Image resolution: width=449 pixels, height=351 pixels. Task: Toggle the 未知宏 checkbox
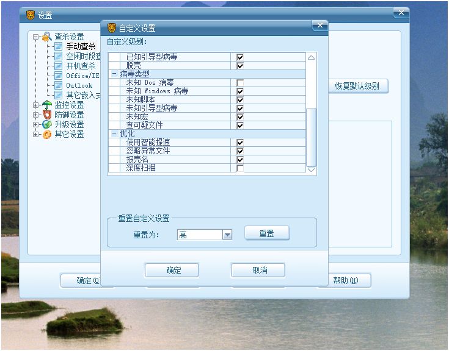(240, 117)
